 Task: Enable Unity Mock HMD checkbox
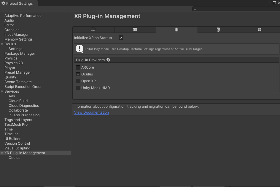78,88
